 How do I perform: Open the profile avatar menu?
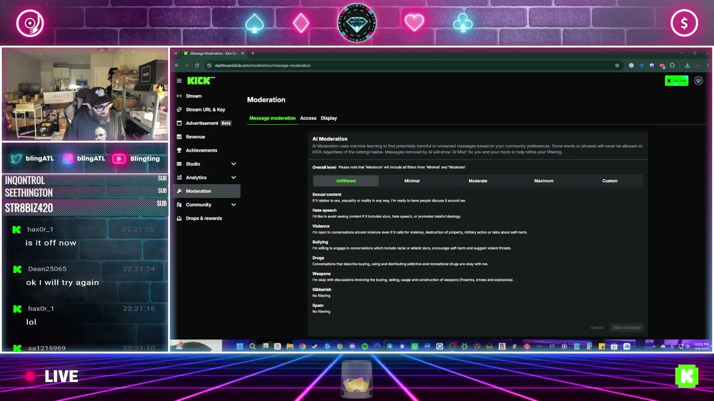click(x=698, y=81)
